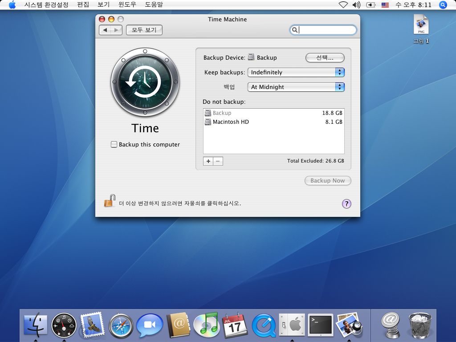Image resolution: width=456 pixels, height=342 pixels.
Task: Open Terminal from the Dock
Action: [x=321, y=326]
